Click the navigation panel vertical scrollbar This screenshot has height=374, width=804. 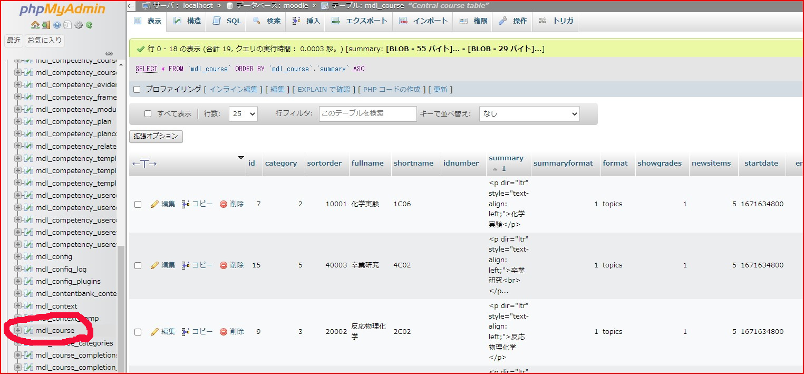click(121, 309)
